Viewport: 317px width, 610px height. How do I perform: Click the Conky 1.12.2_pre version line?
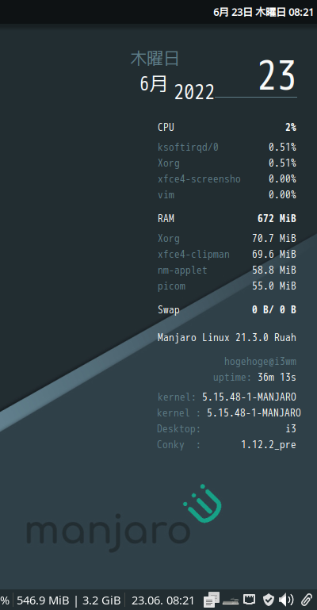click(x=227, y=445)
